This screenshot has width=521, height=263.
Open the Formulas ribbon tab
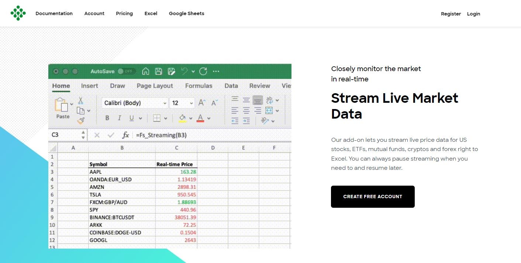[199, 86]
